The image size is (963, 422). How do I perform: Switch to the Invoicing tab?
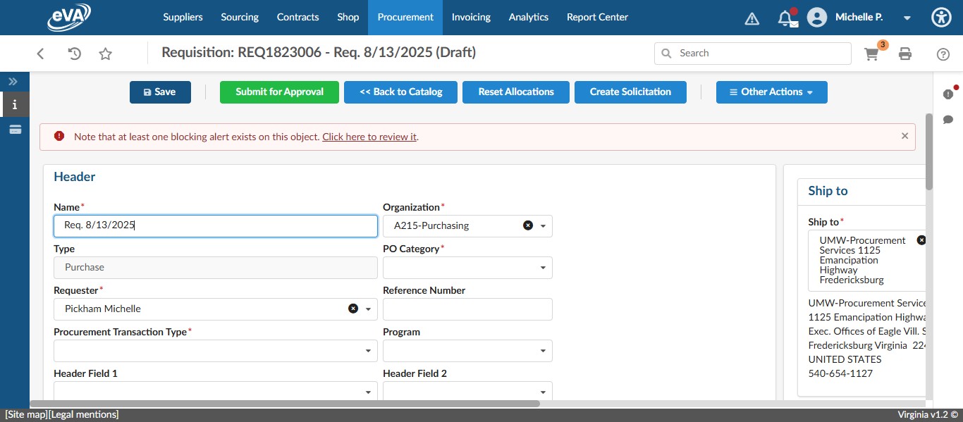(x=471, y=17)
